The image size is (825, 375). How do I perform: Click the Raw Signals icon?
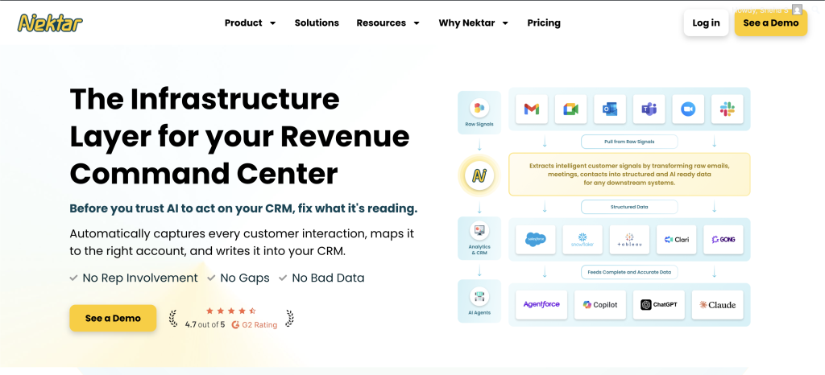click(479, 108)
